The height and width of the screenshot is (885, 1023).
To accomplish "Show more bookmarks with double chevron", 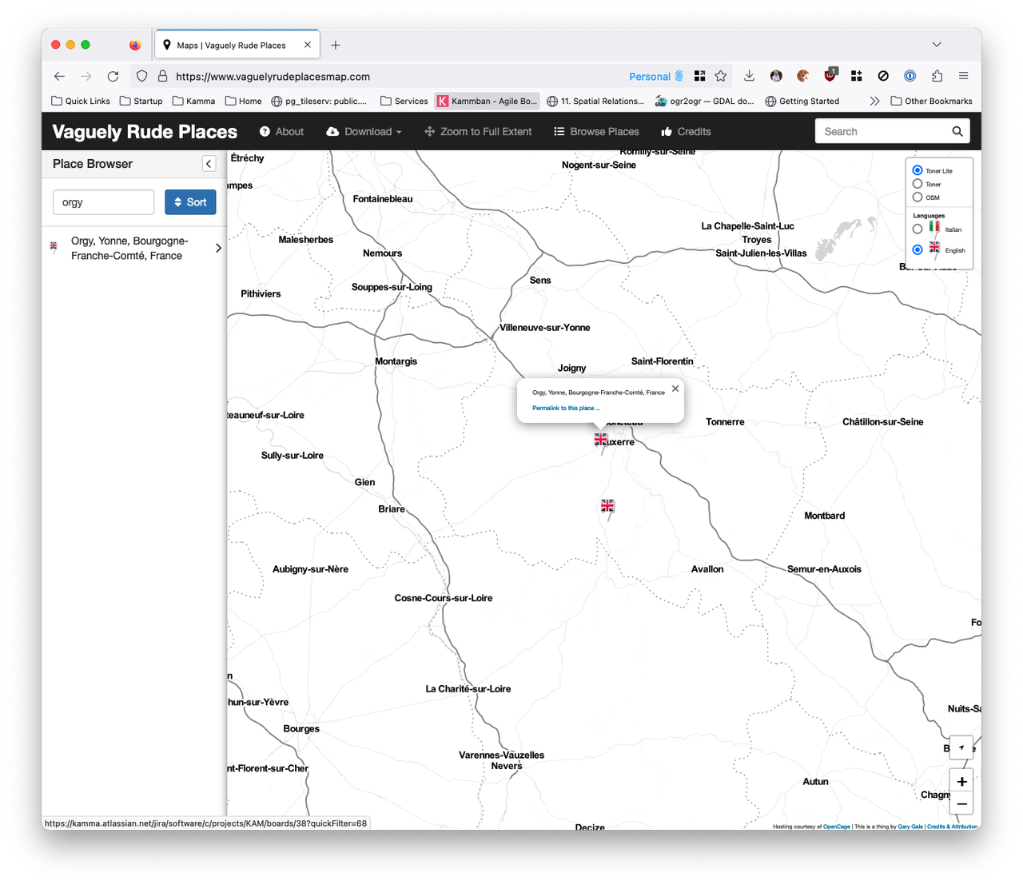I will pyautogui.click(x=874, y=101).
